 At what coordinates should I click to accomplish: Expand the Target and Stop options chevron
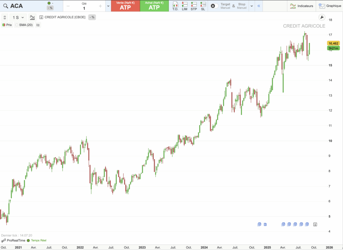pyautogui.click(x=252, y=6)
